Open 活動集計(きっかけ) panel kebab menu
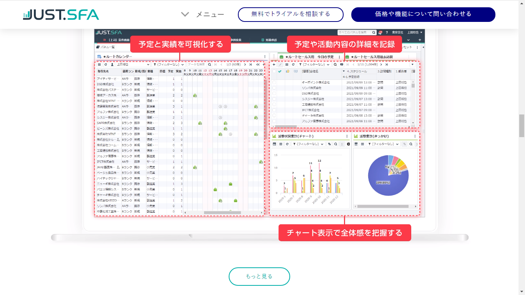Viewport: 525px width, 295px height. point(415,136)
